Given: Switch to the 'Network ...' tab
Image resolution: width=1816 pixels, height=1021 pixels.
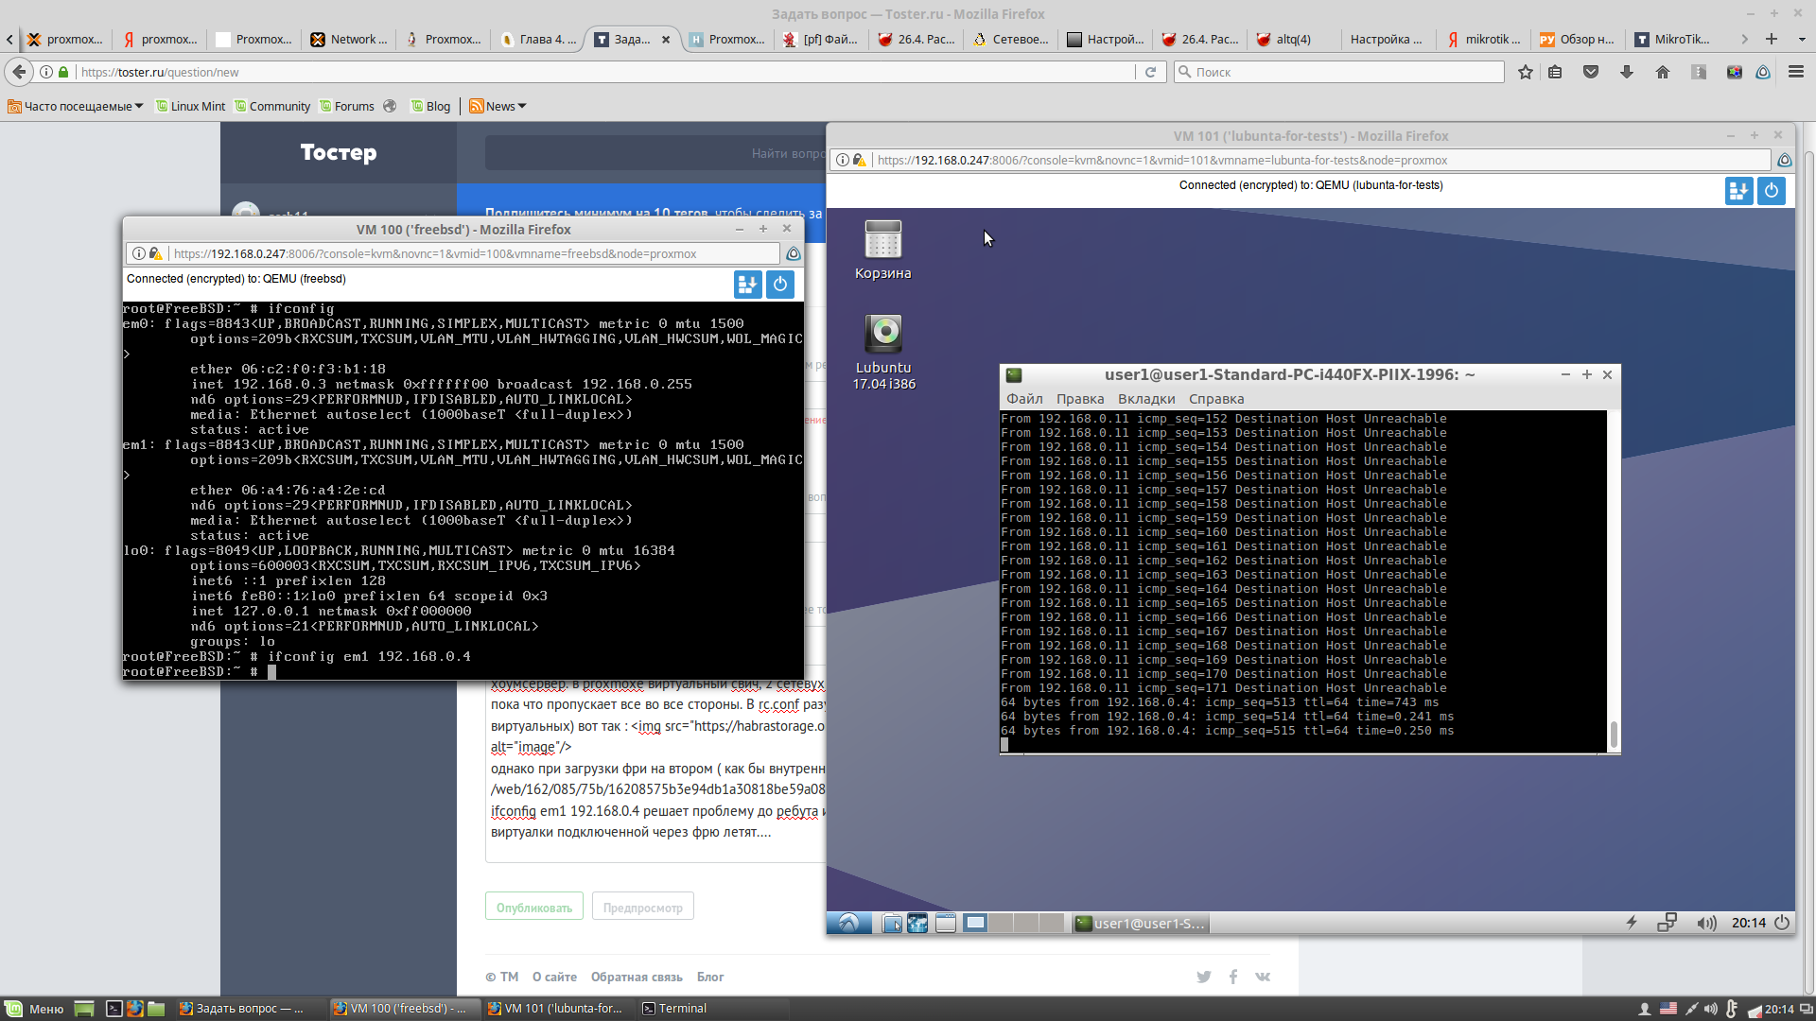Looking at the screenshot, I should pyautogui.click(x=348, y=39).
